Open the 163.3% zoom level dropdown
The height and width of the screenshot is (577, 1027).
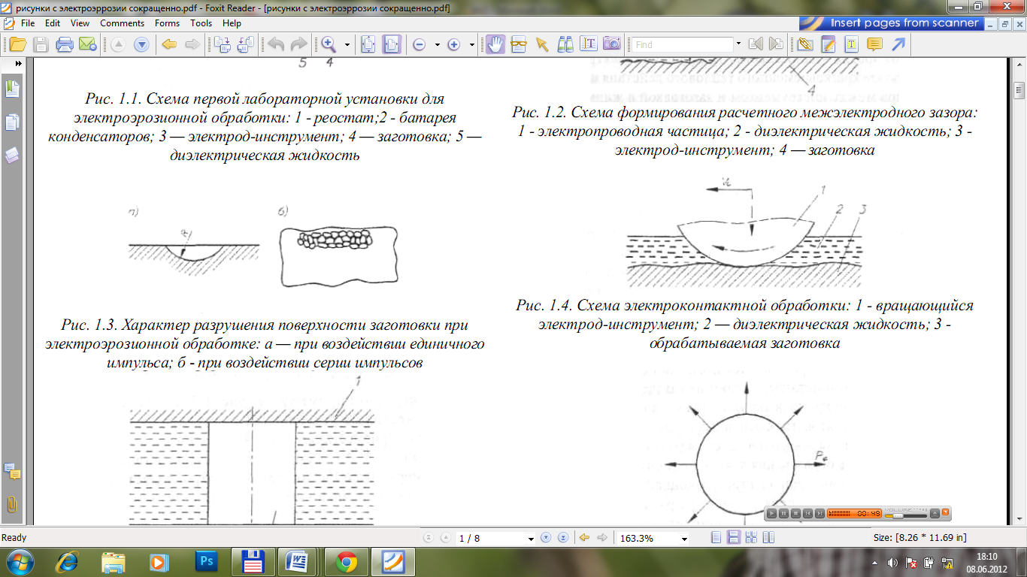pyautogui.click(x=683, y=539)
